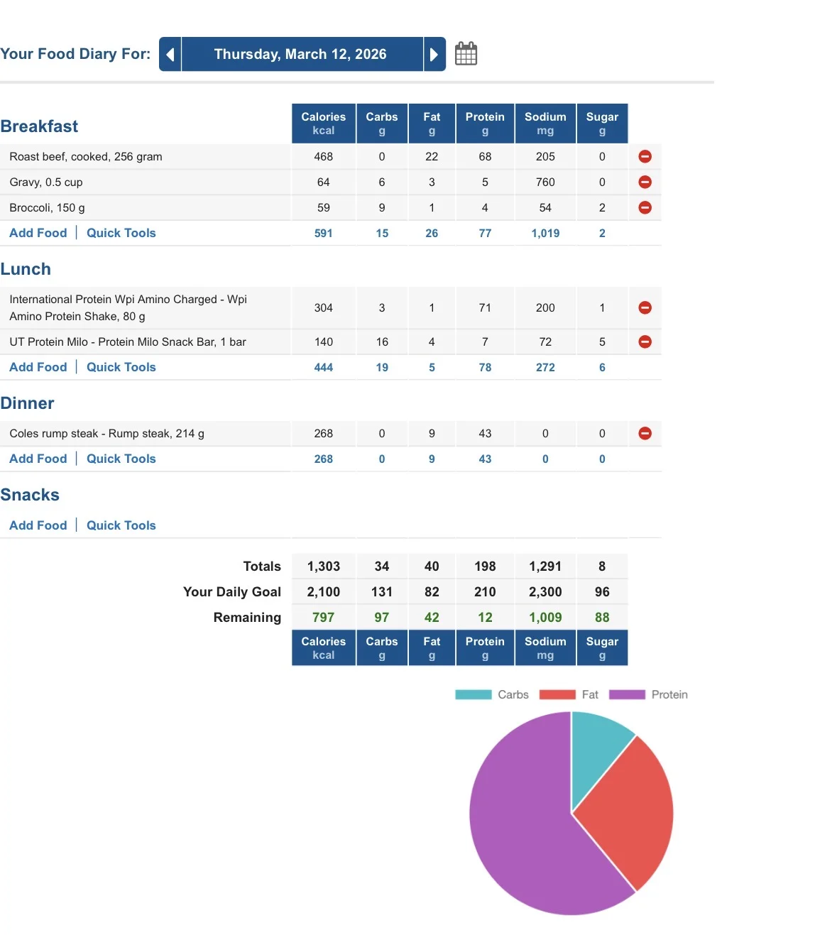Go to previous day arrow
The width and height of the screenshot is (837, 935).
coord(170,55)
